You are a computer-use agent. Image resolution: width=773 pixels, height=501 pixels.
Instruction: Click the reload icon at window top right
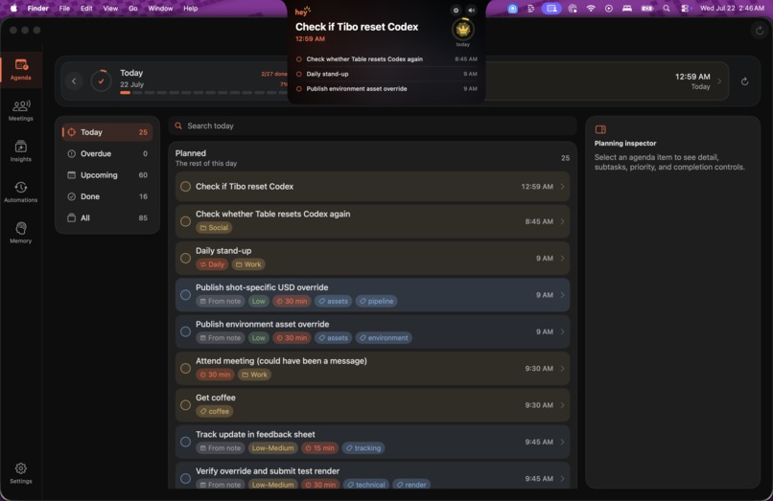click(760, 31)
